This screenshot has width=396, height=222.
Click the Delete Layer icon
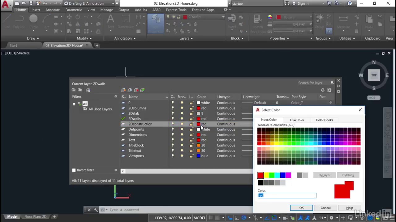click(136, 90)
